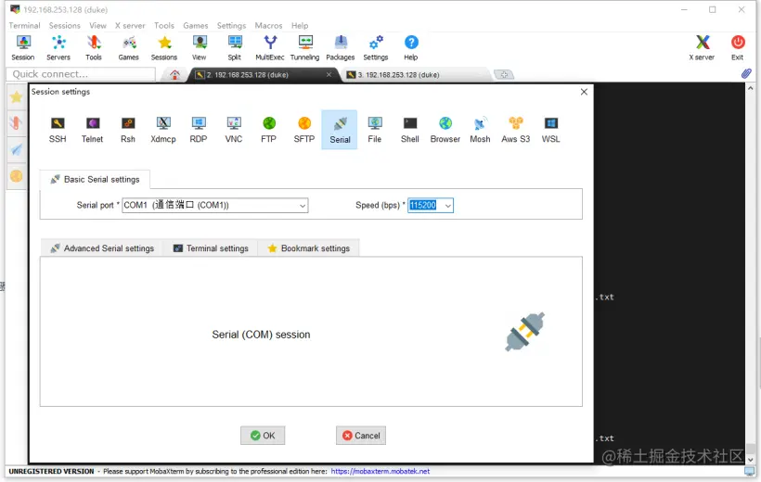Select FTP session type

point(269,130)
